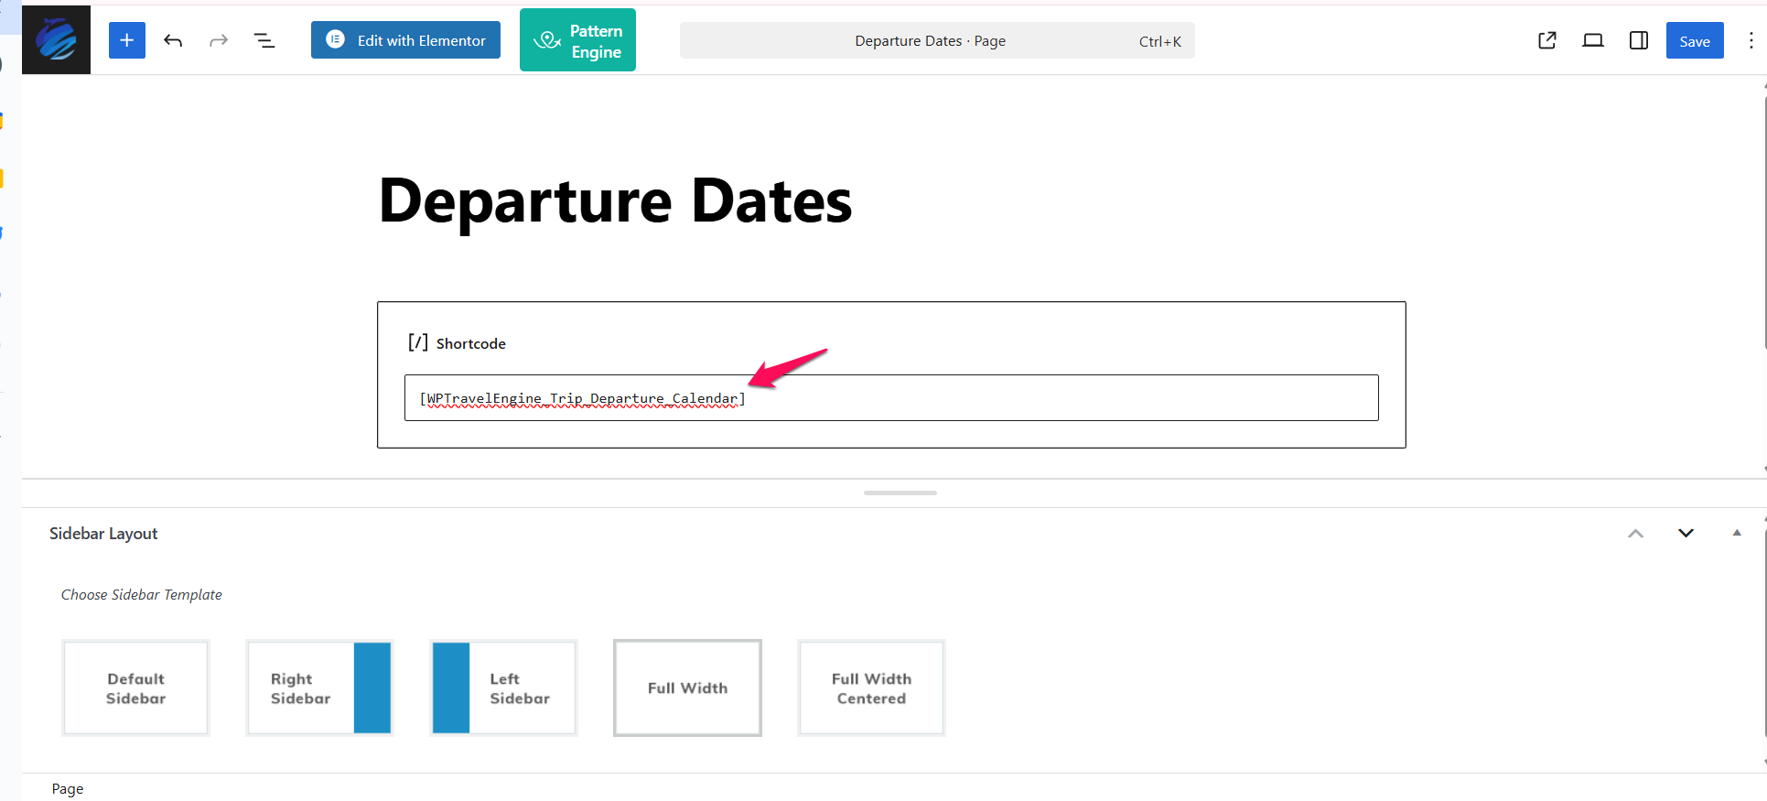Open the Pattern Engine button
This screenshot has height=801, width=1767.
pos(577,40)
